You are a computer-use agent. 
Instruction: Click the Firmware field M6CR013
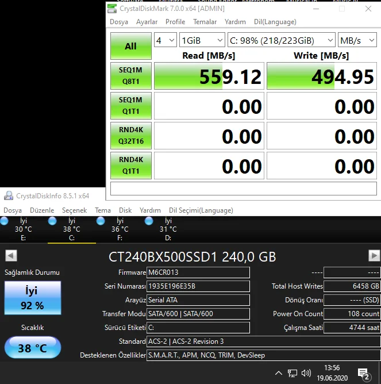198,272
